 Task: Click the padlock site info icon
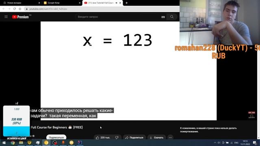tap(26, 9)
